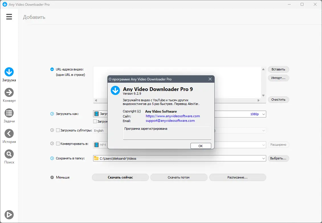Image resolution: width=322 pixels, height=223 pixels.
Task: Open the Расписание… schedule button
Action: [238, 177]
